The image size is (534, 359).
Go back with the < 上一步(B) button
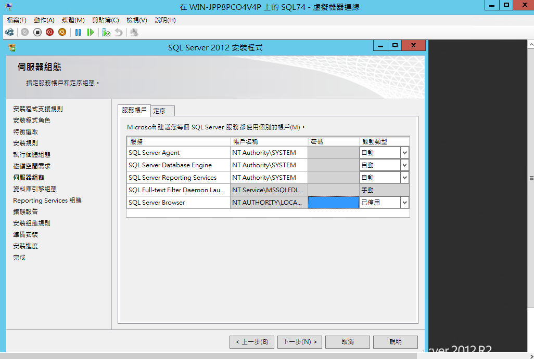coord(252,342)
